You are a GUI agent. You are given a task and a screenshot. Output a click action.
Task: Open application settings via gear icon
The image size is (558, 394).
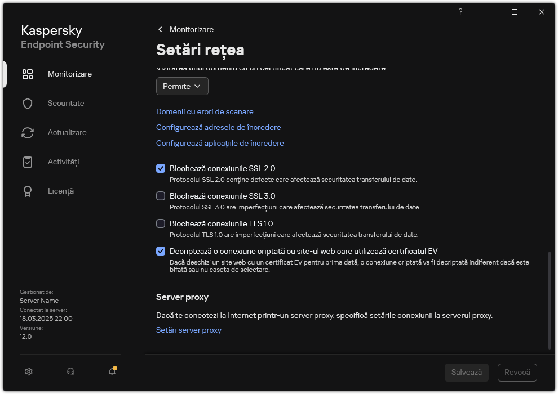click(28, 371)
